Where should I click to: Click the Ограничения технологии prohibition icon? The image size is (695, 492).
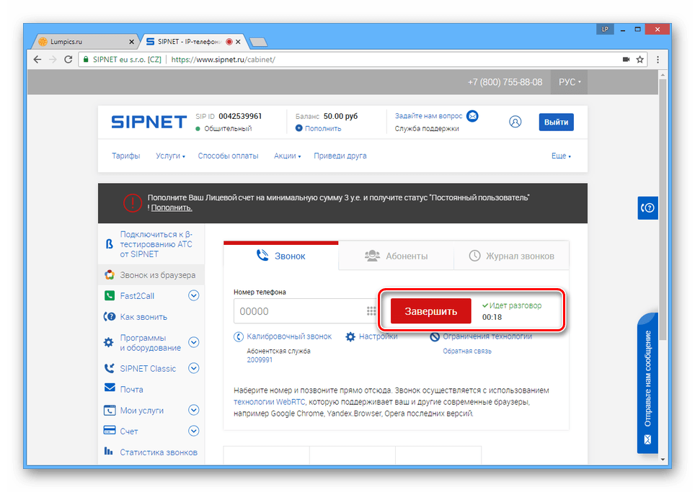pos(435,336)
